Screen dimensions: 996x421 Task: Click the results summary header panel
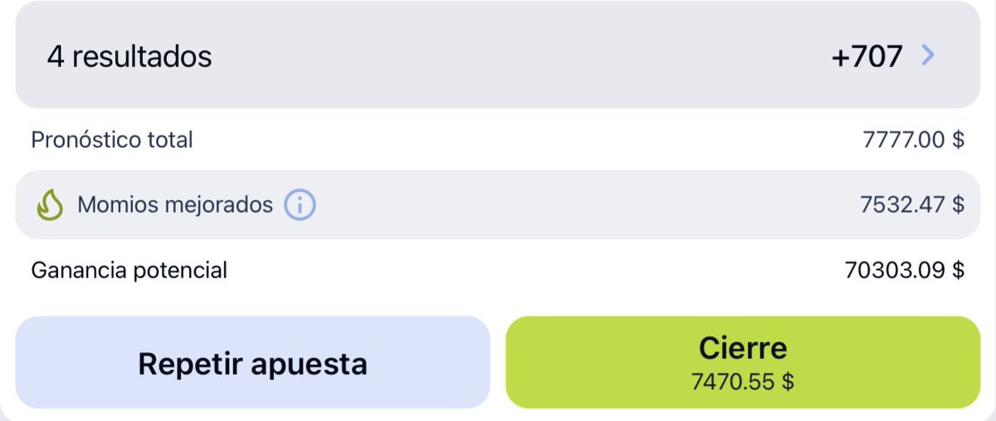pyautogui.click(x=498, y=55)
